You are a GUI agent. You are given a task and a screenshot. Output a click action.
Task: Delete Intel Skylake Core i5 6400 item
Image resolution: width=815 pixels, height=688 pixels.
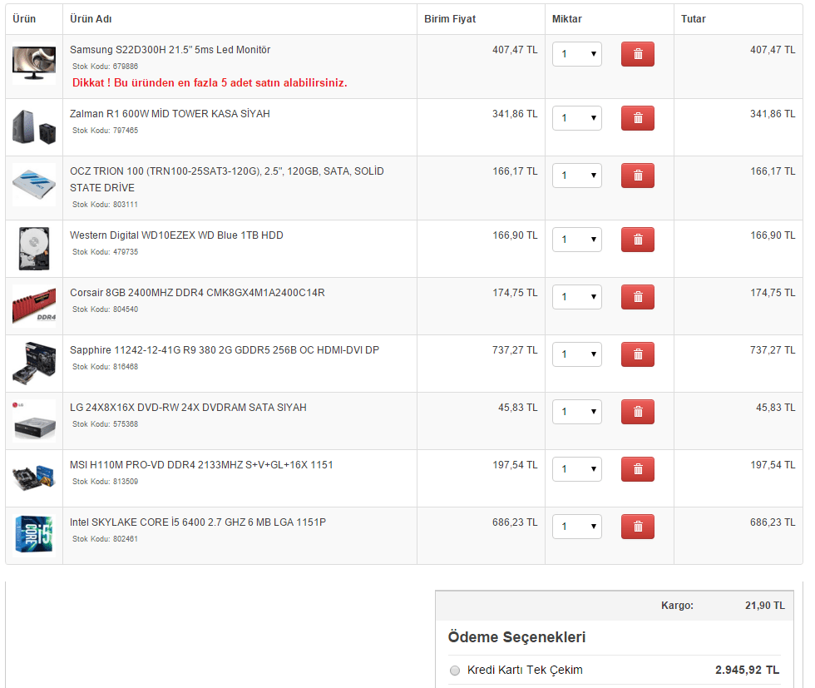tap(638, 527)
